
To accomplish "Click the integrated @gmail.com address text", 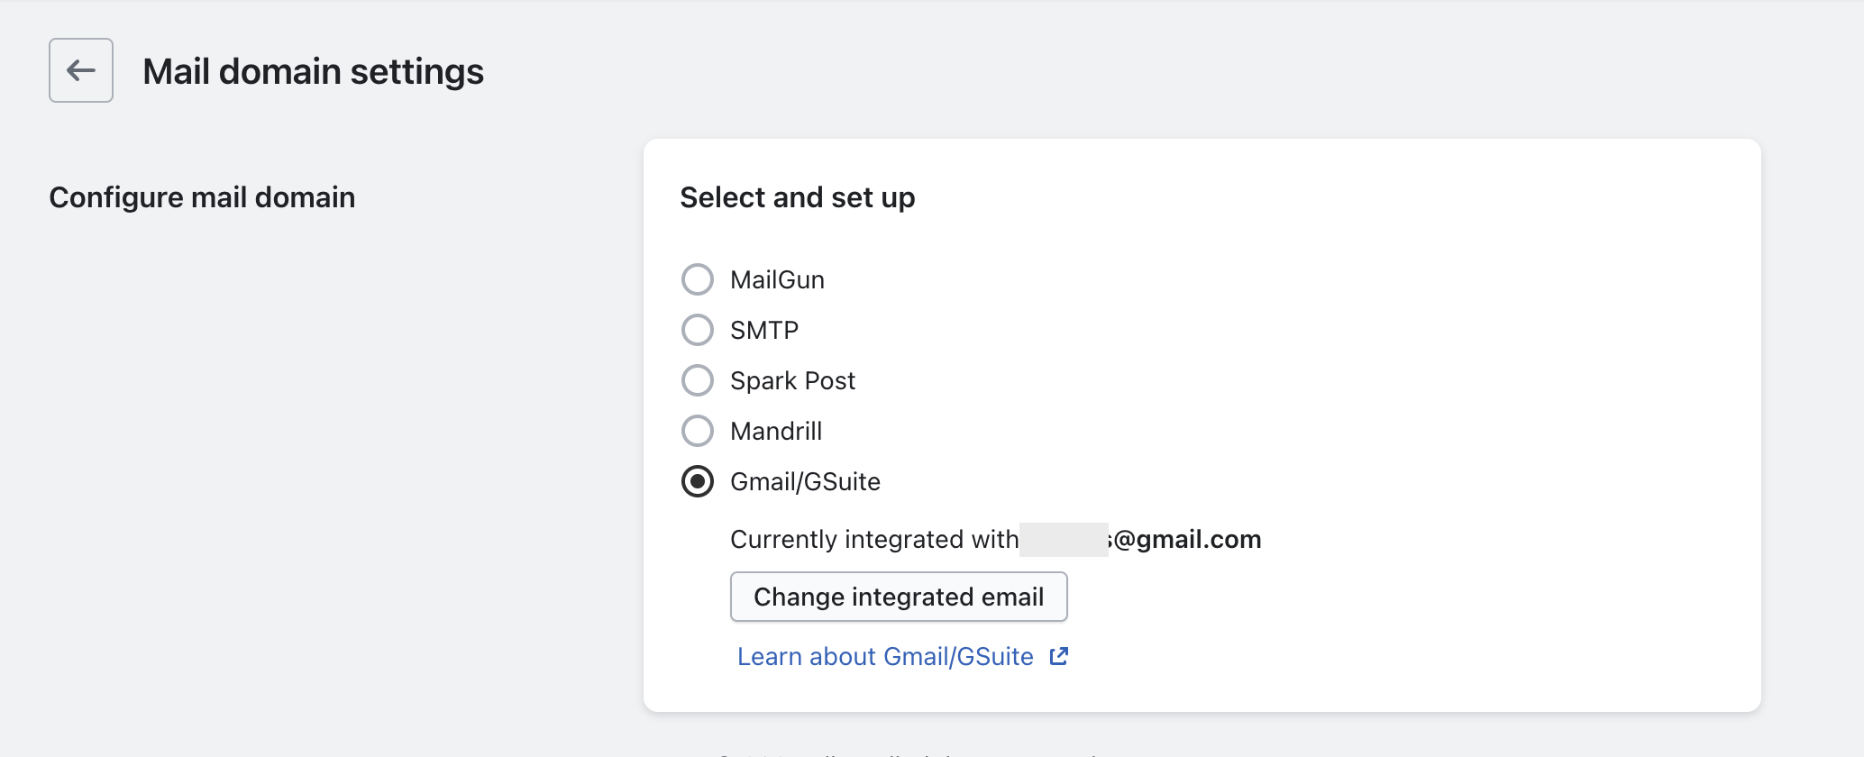I will (1186, 540).
